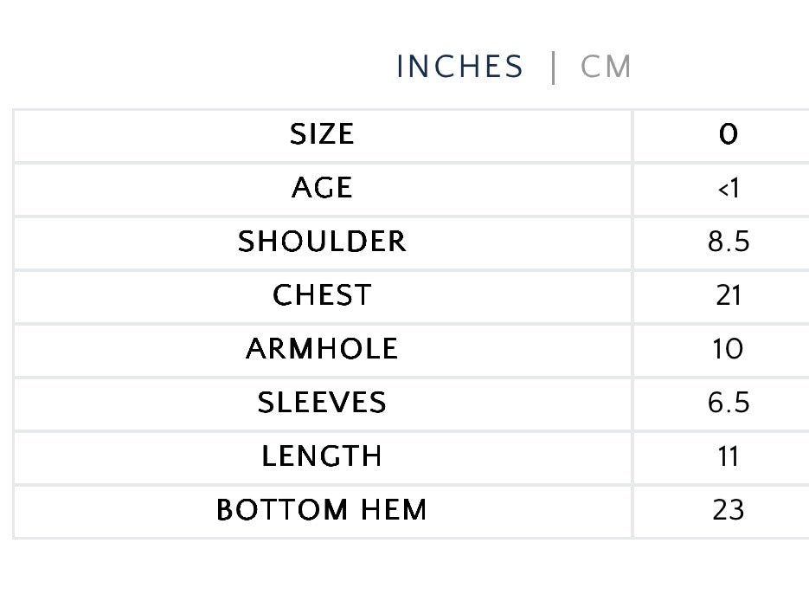Viewport: 809px width, 601px height.
Task: Select the age value <1 cell
Action: [729, 188]
